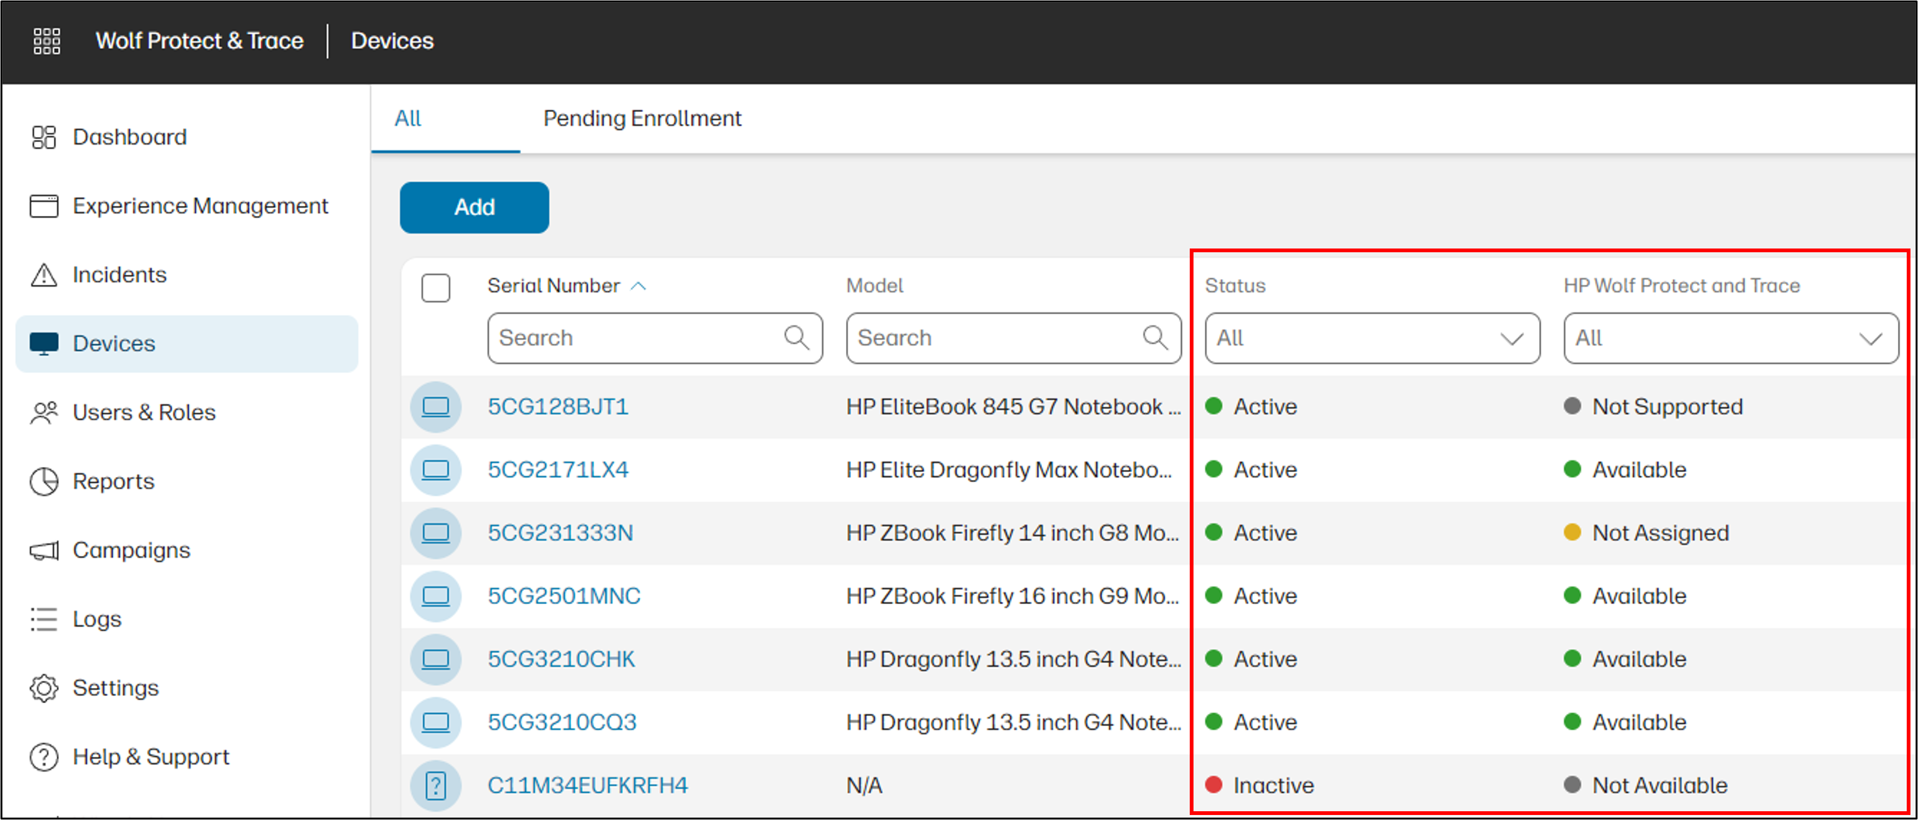Switch to the Pending Enrollment tab
Image resolution: width=1918 pixels, height=820 pixels.
pos(642,118)
